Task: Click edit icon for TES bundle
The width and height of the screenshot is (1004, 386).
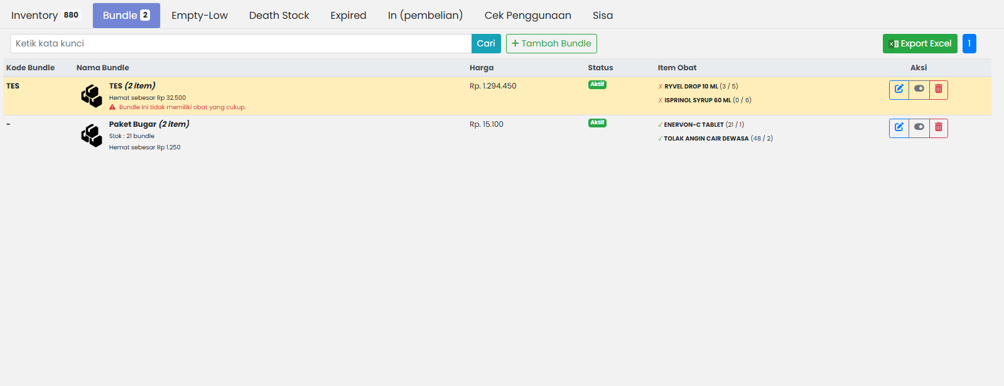Action: pos(899,89)
